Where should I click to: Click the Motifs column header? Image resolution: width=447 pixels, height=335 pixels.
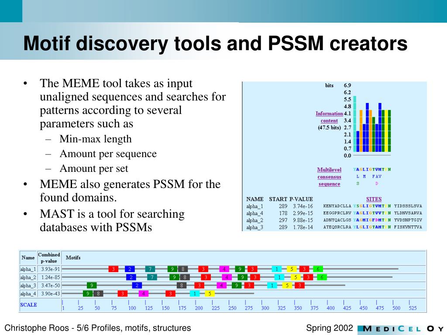tap(73, 257)
